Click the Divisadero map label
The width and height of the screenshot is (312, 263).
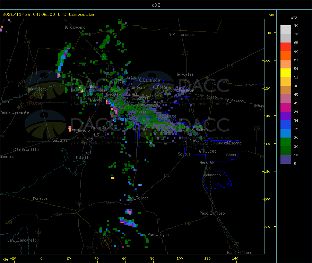[x=75, y=27]
